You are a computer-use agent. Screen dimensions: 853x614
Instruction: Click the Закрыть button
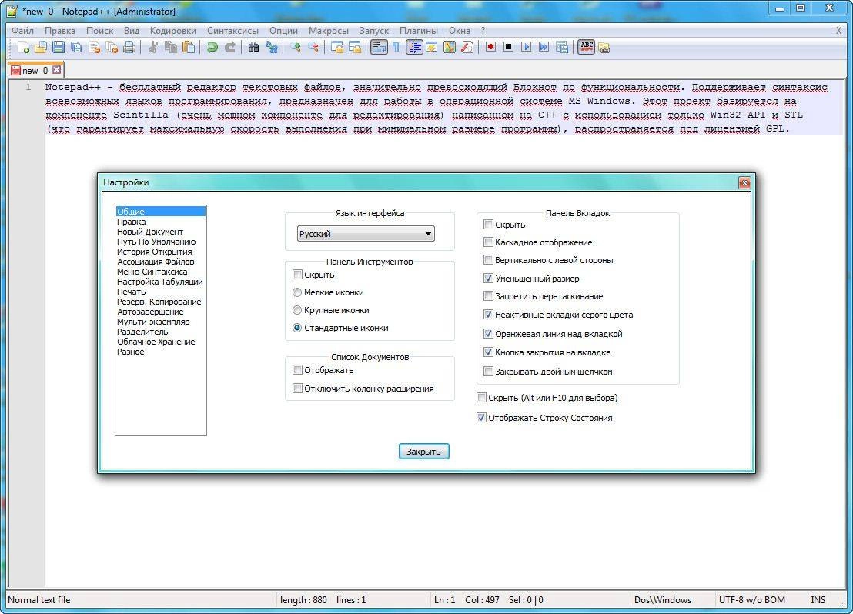pos(423,452)
